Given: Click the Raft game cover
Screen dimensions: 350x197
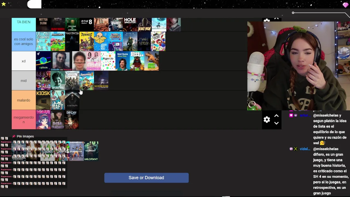Looking at the screenshot, I should tap(58, 100).
